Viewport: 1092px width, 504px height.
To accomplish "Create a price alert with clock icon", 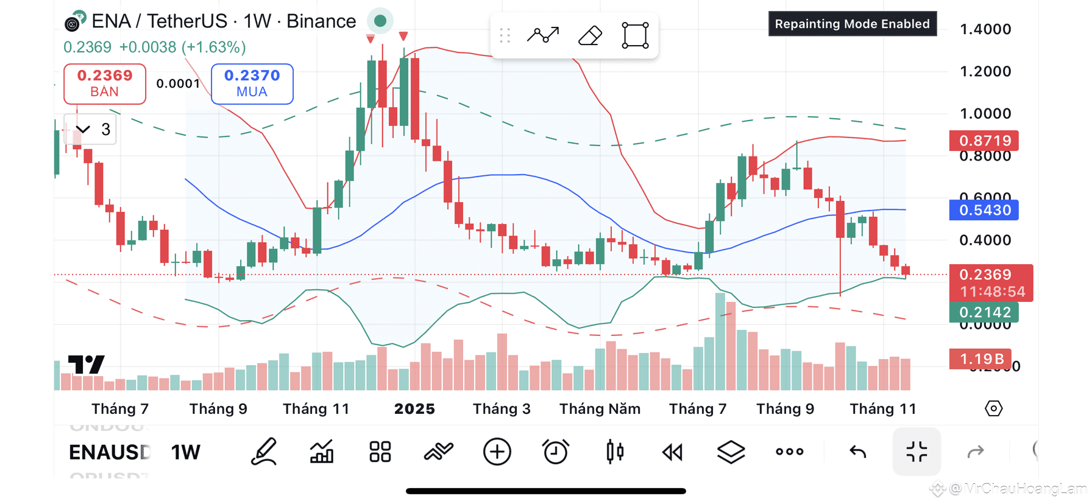I will [x=556, y=452].
